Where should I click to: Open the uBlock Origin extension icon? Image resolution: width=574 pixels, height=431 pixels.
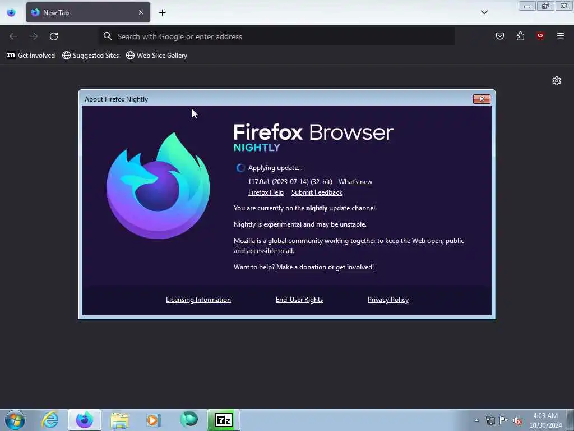point(540,35)
